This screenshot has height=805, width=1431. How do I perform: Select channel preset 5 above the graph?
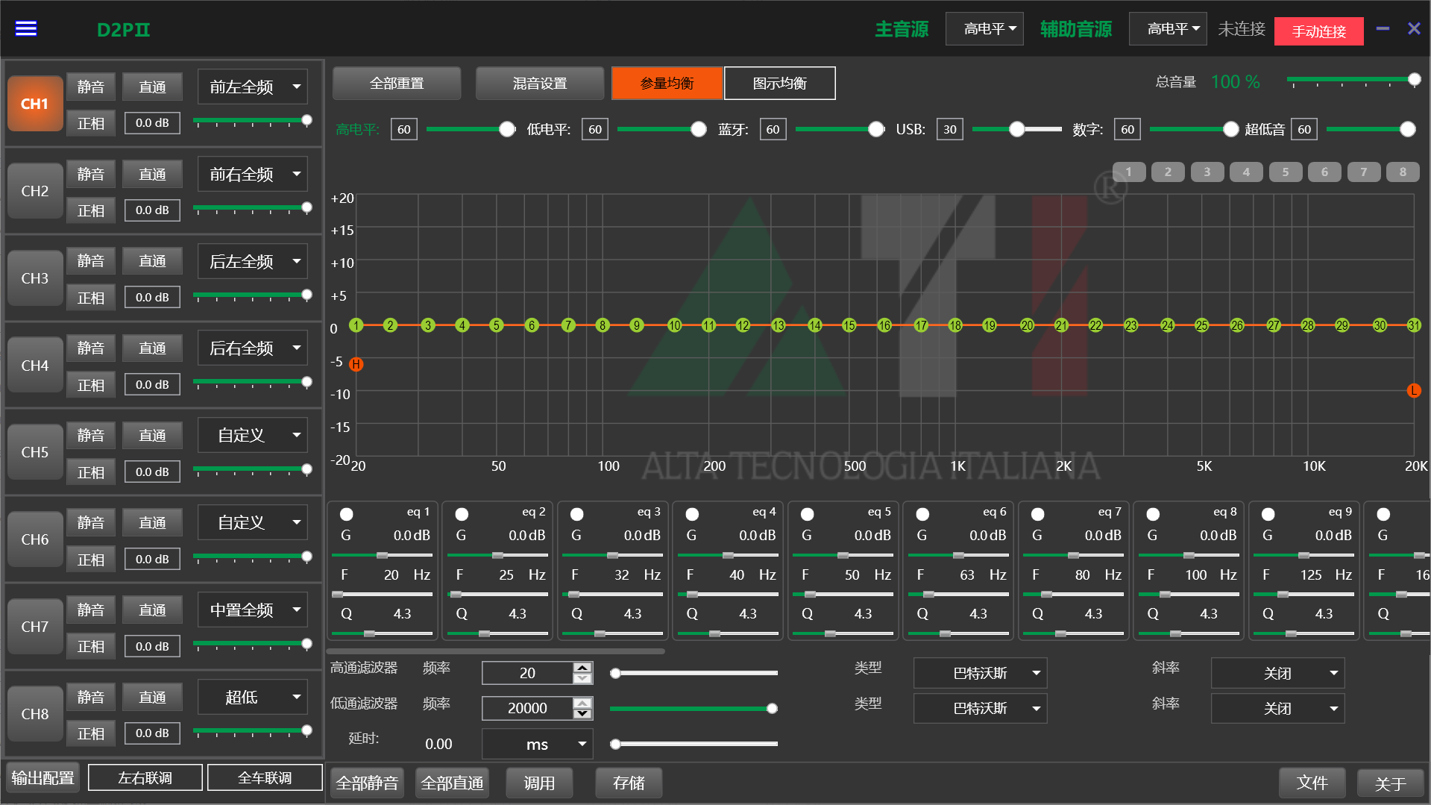pyautogui.click(x=1285, y=172)
